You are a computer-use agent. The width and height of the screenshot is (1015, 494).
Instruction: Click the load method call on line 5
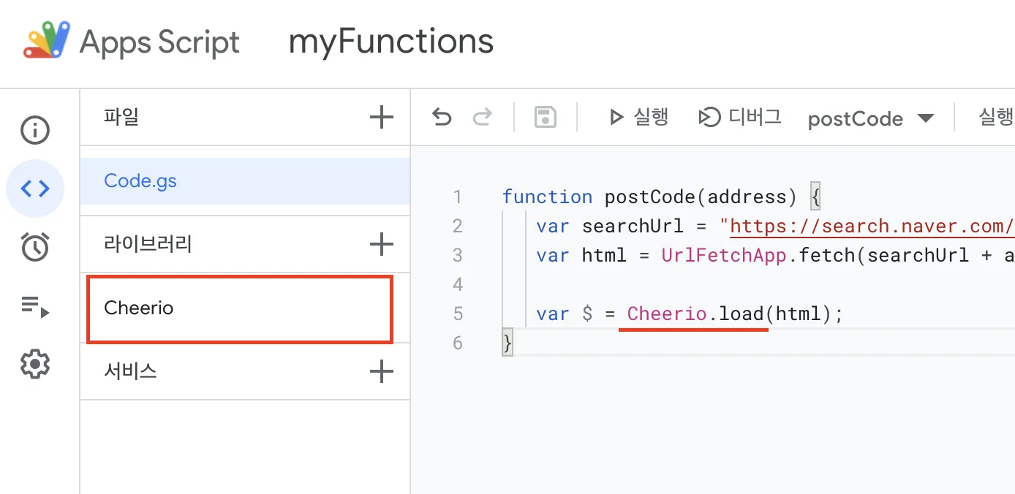click(x=742, y=314)
